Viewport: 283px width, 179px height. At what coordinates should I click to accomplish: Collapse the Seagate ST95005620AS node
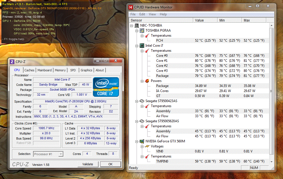coord(137,121)
